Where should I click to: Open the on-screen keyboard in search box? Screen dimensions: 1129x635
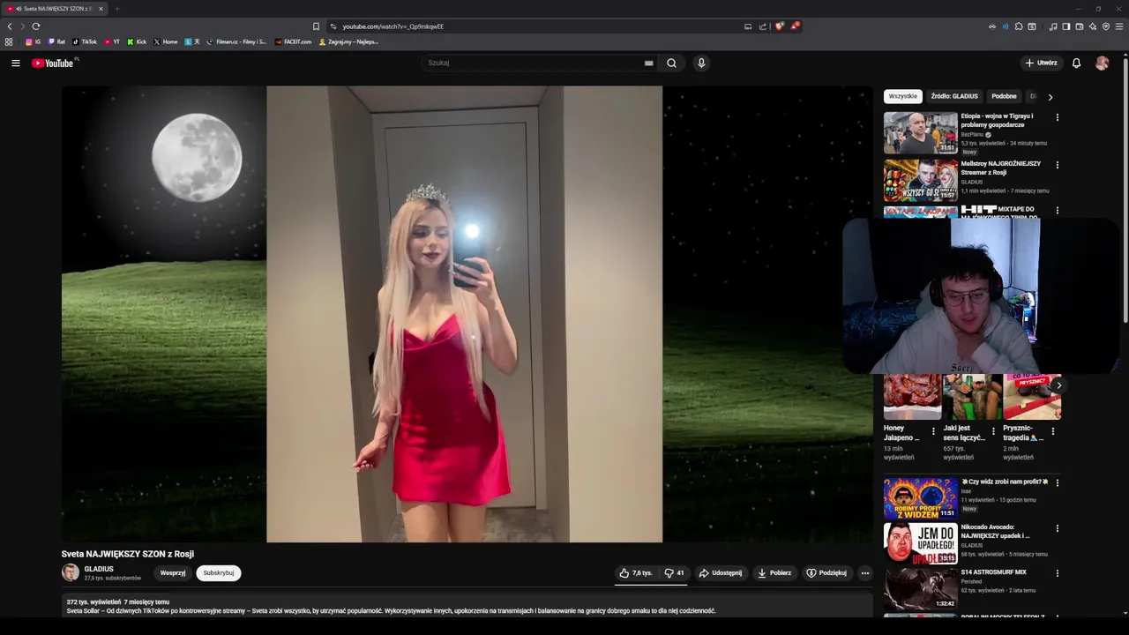(x=648, y=63)
